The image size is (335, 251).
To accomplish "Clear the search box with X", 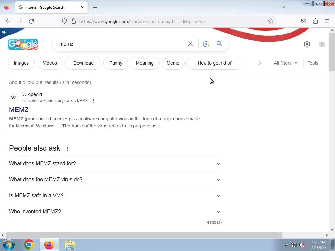I will pyautogui.click(x=190, y=44).
